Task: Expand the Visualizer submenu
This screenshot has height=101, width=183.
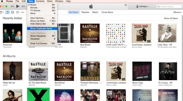Action: [42, 39]
